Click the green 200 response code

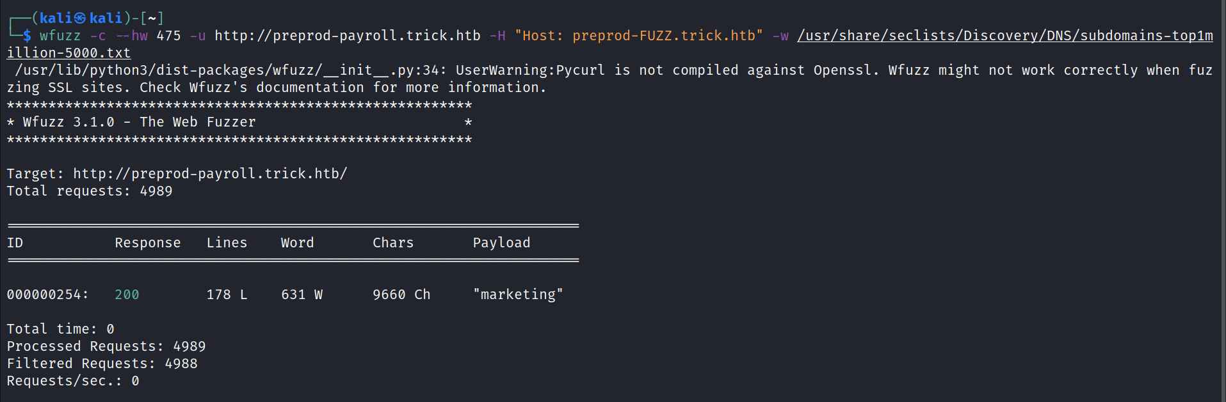tap(127, 295)
